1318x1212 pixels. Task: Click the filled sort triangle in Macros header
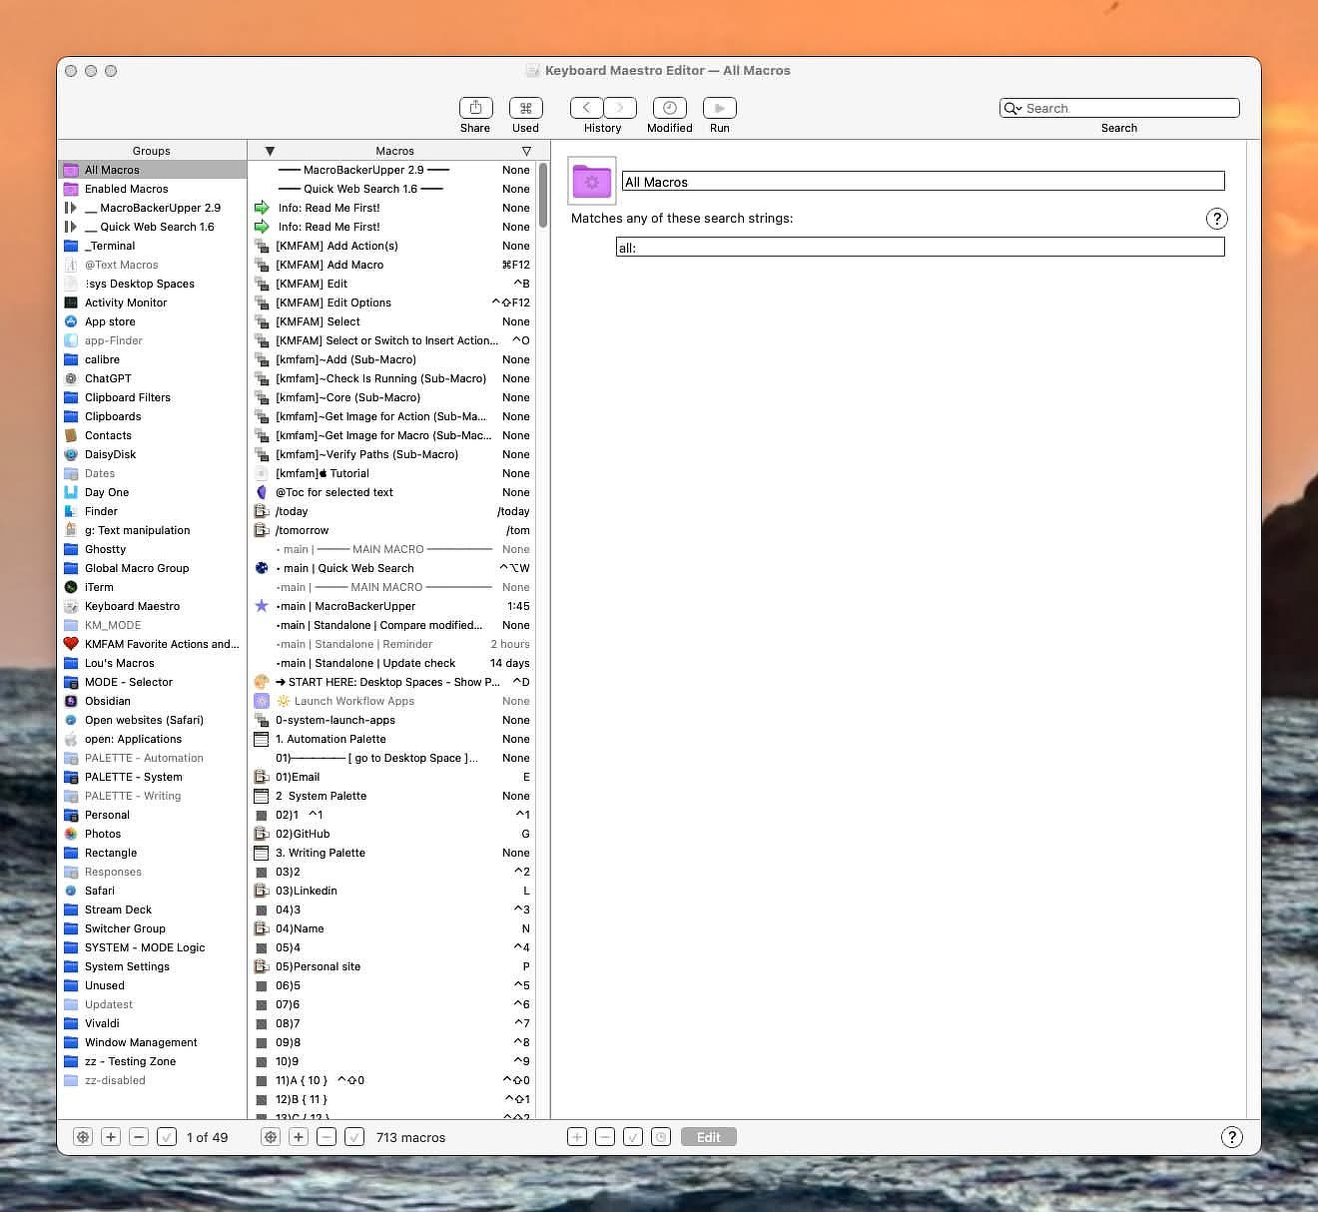[270, 151]
